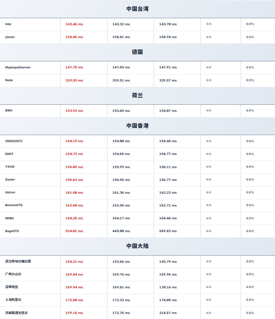Click the 深圳电信 server label
The height and width of the screenshot is (319, 275).
12,287
